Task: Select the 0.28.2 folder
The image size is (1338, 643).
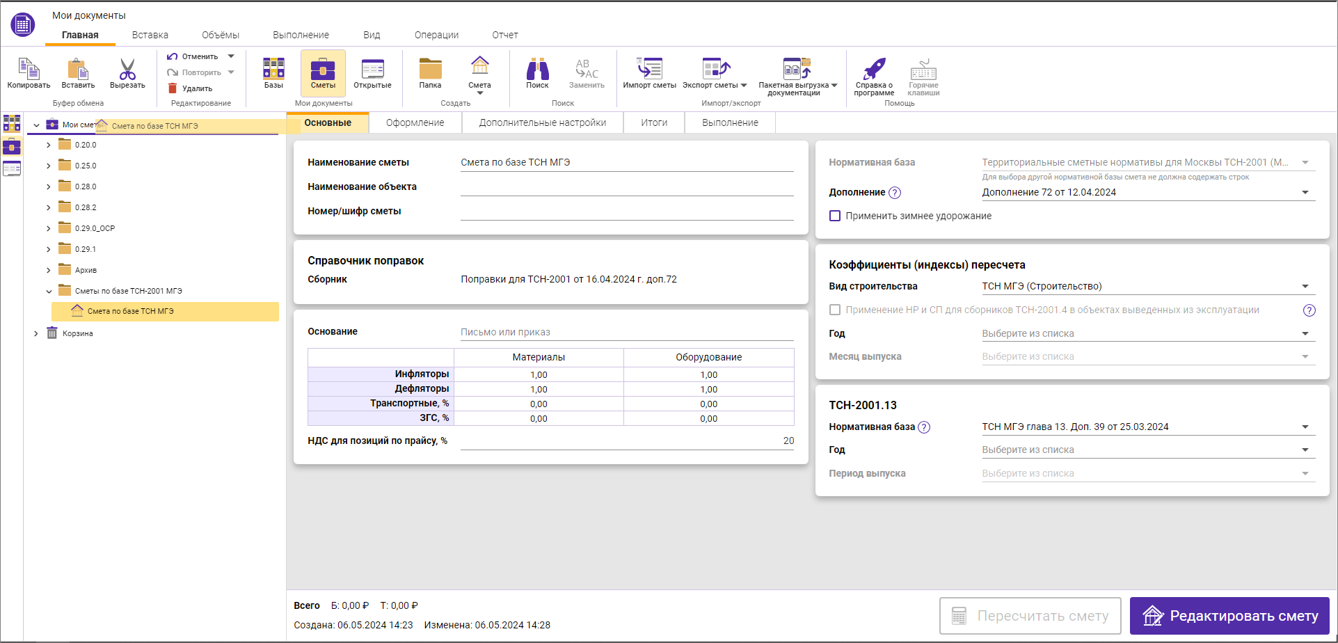Action: [86, 207]
